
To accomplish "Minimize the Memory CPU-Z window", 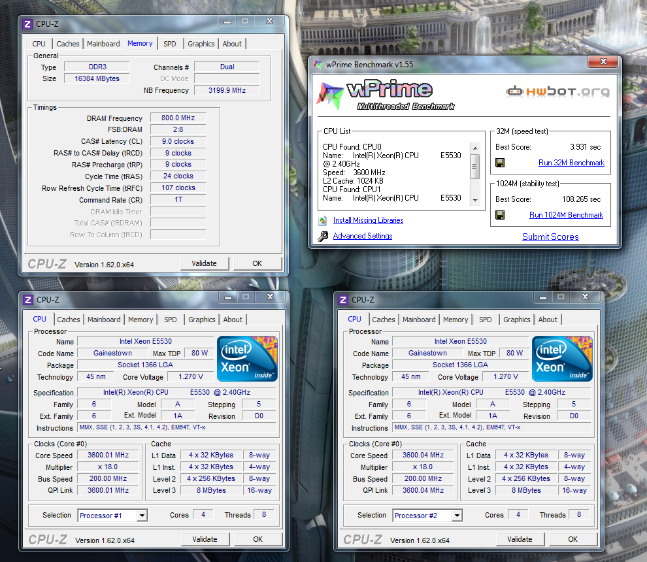I will point(227,22).
